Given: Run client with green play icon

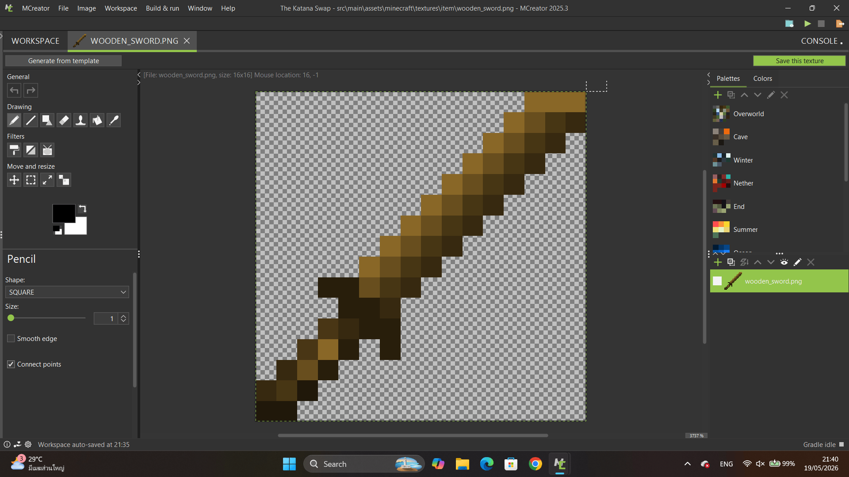Looking at the screenshot, I should [x=807, y=24].
